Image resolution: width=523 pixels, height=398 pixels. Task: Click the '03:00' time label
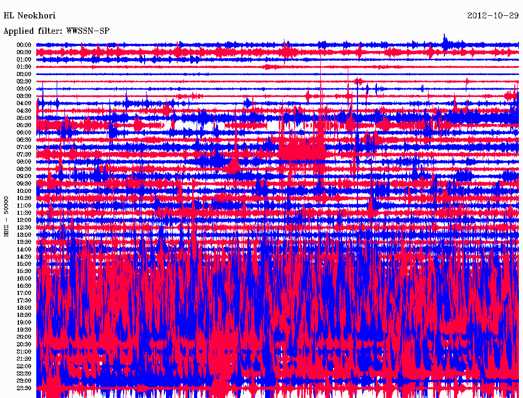click(x=24, y=89)
